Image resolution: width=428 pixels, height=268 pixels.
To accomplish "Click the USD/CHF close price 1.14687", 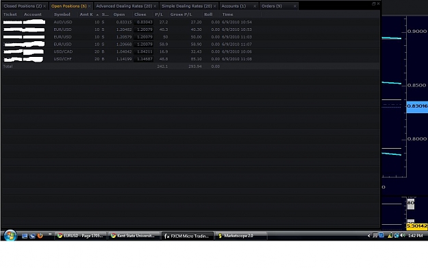I will pos(144,59).
